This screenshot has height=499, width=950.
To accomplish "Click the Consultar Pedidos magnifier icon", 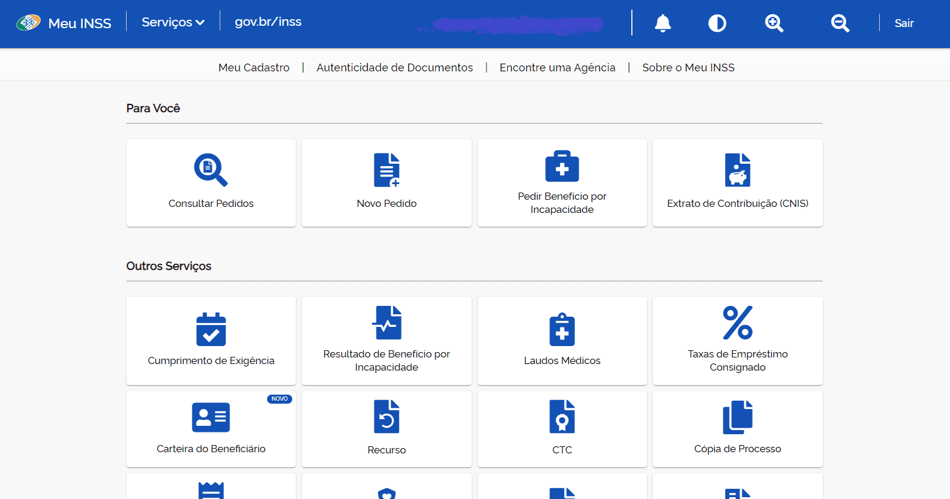I will point(211,170).
